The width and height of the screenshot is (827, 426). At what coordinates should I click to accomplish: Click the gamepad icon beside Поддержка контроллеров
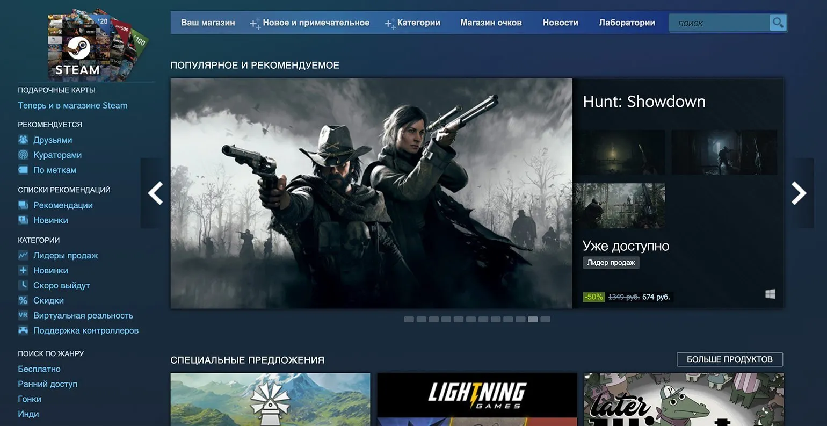pos(23,330)
